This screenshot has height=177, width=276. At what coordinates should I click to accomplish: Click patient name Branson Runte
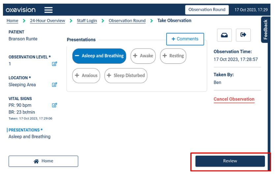[23, 39]
